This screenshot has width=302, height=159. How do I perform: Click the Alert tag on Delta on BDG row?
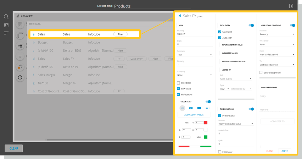(120, 51)
